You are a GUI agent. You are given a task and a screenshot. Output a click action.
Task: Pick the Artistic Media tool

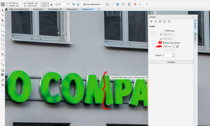[x=3, y=35]
